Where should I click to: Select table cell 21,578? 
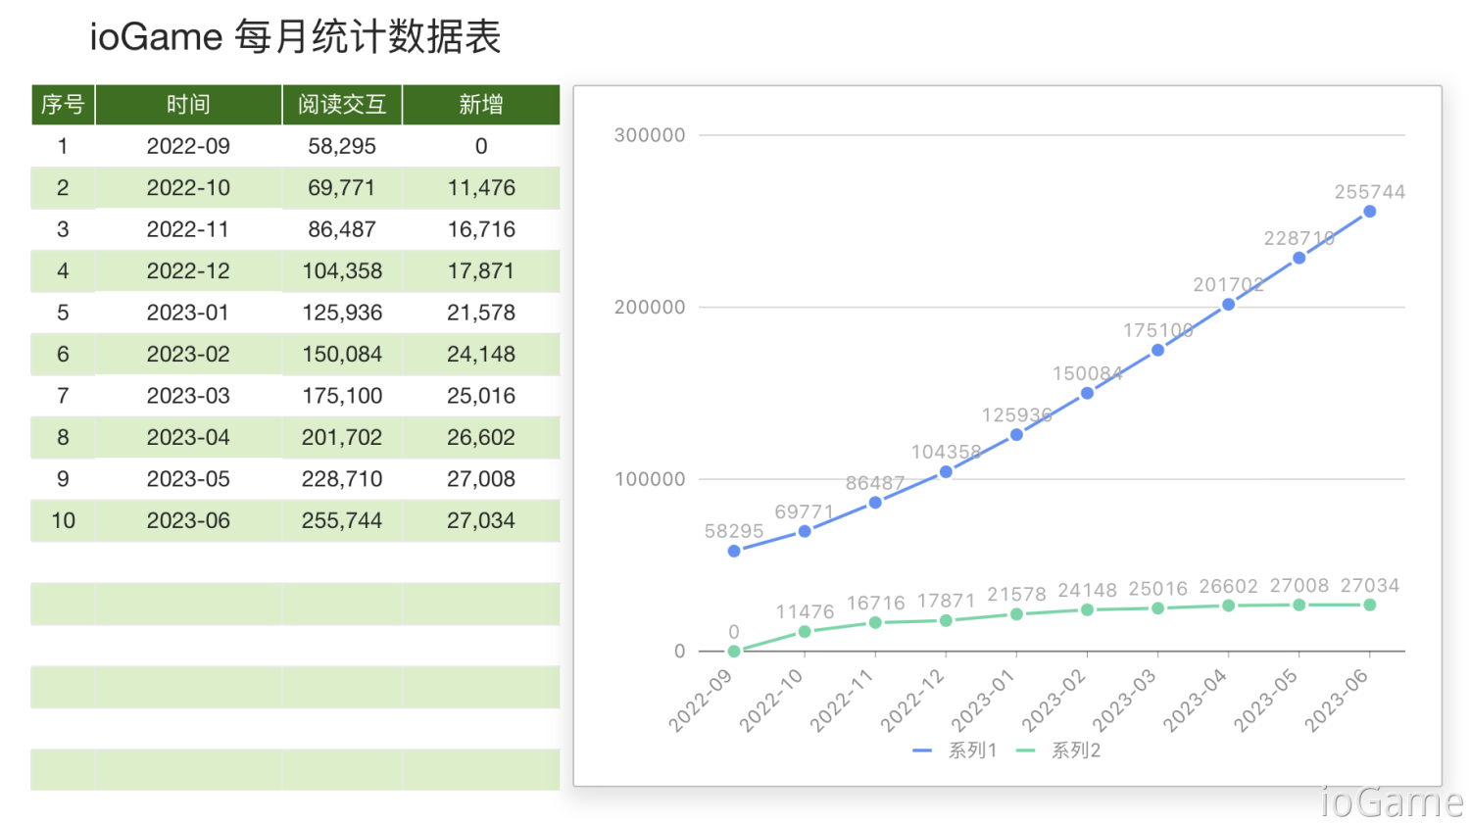click(x=481, y=313)
